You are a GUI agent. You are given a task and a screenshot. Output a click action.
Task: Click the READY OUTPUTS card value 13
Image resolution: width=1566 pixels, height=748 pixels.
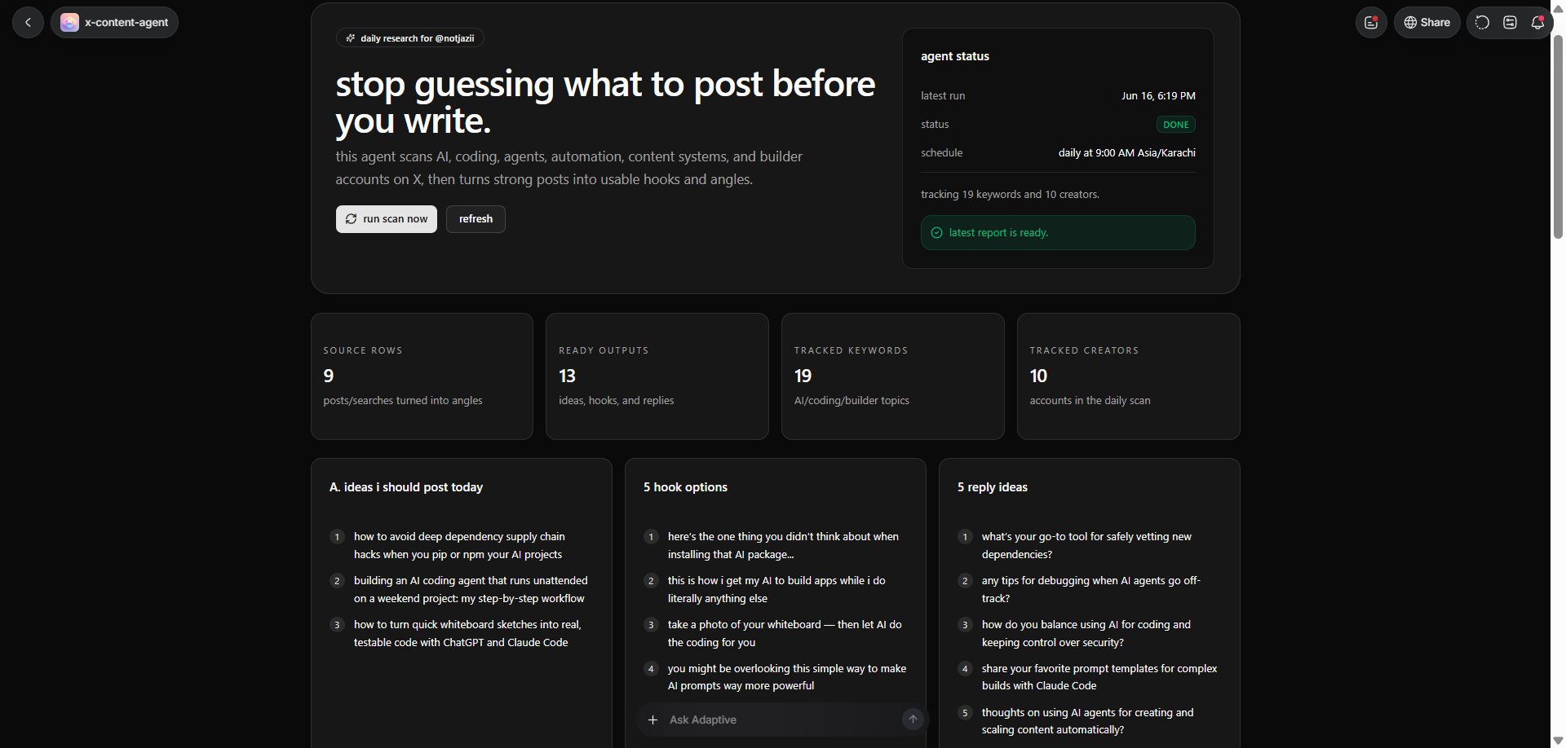point(567,376)
